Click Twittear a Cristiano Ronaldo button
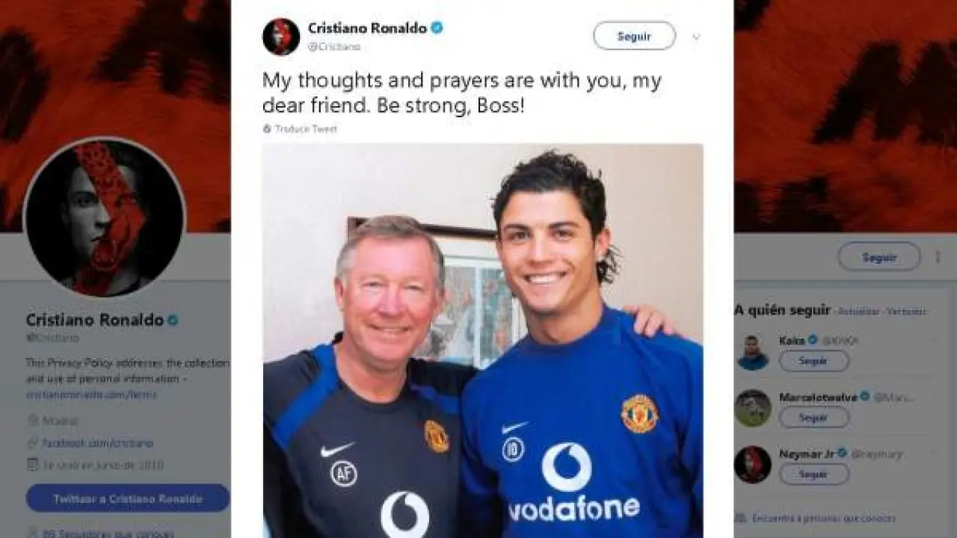This screenshot has height=538, width=957. click(x=128, y=498)
